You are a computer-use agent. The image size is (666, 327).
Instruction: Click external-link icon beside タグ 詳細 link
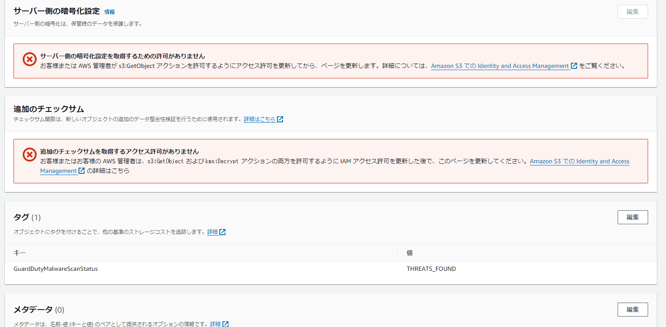(x=222, y=232)
